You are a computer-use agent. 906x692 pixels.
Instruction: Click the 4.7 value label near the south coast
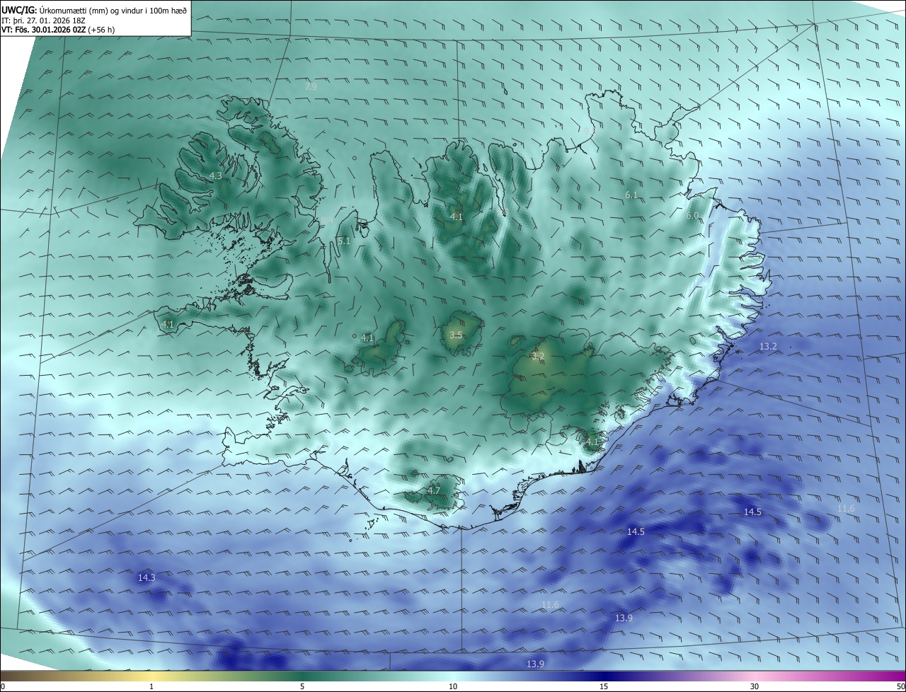434,490
